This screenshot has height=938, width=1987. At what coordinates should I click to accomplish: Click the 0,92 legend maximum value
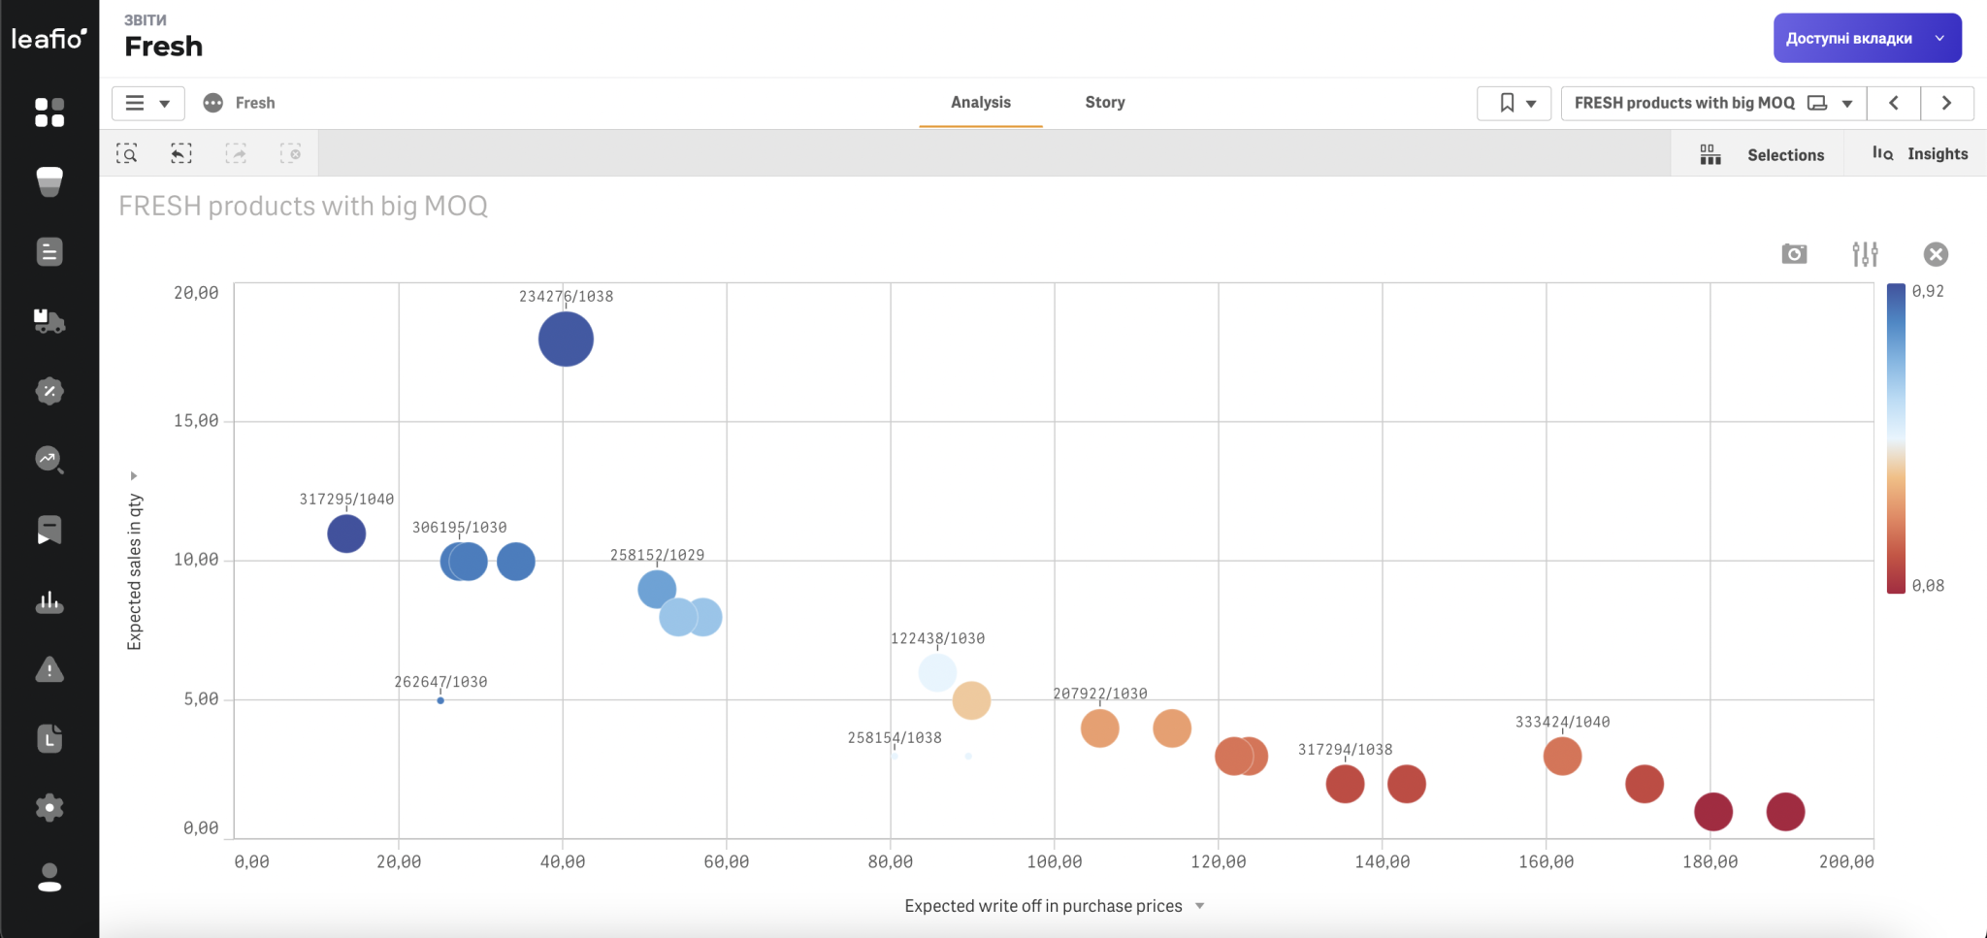coord(1928,291)
